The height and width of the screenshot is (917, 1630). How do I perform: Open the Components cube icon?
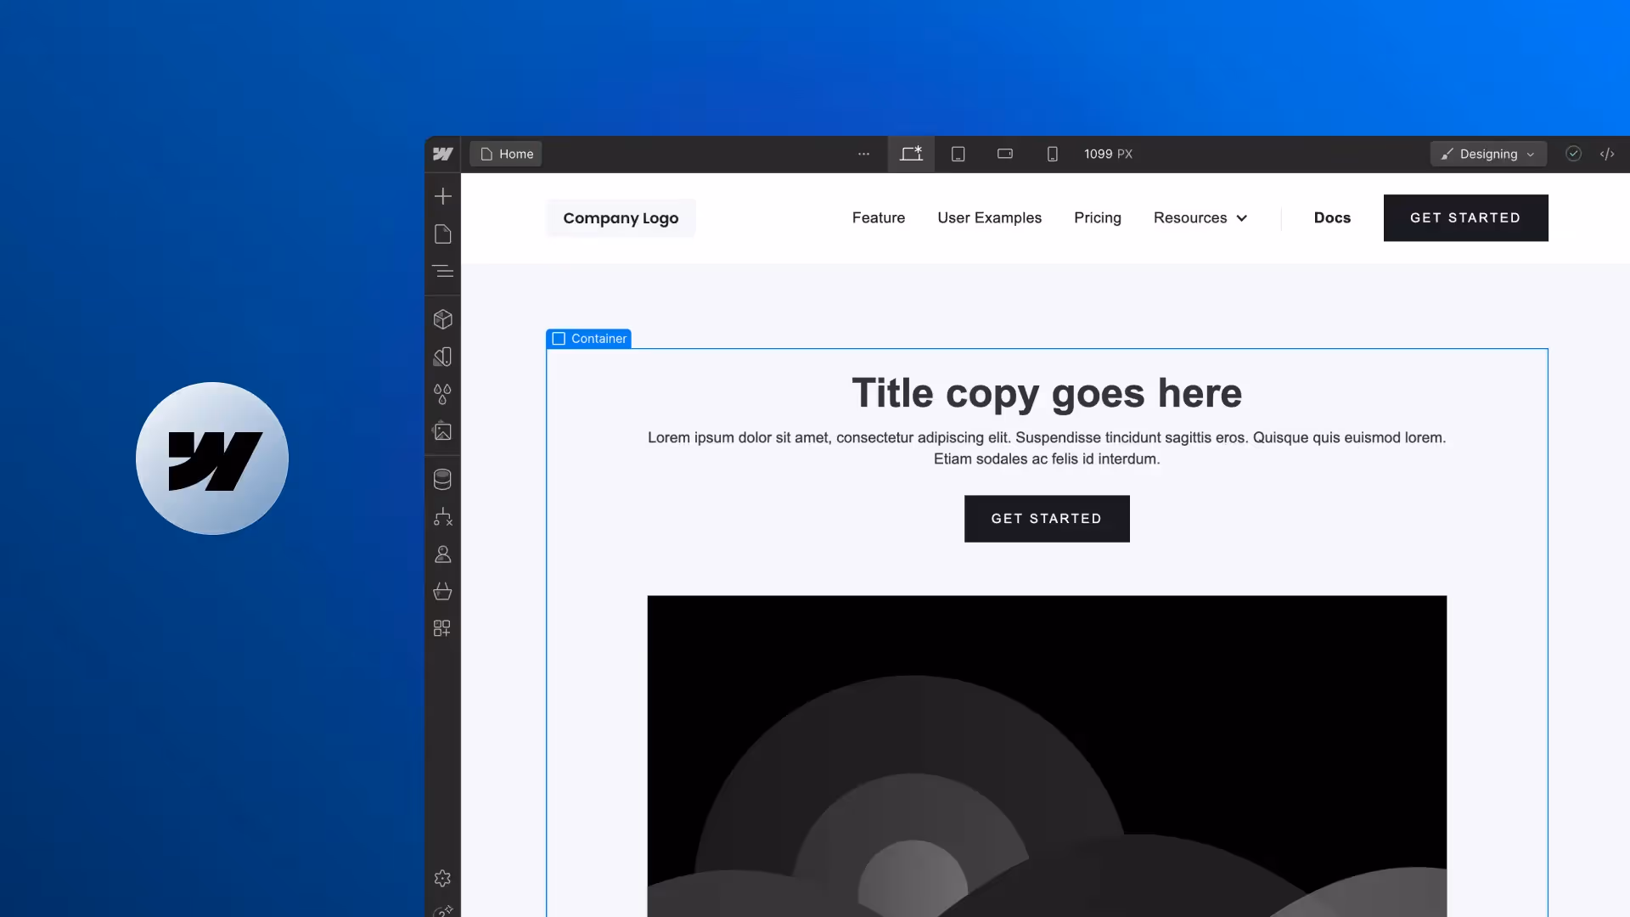[442, 319]
